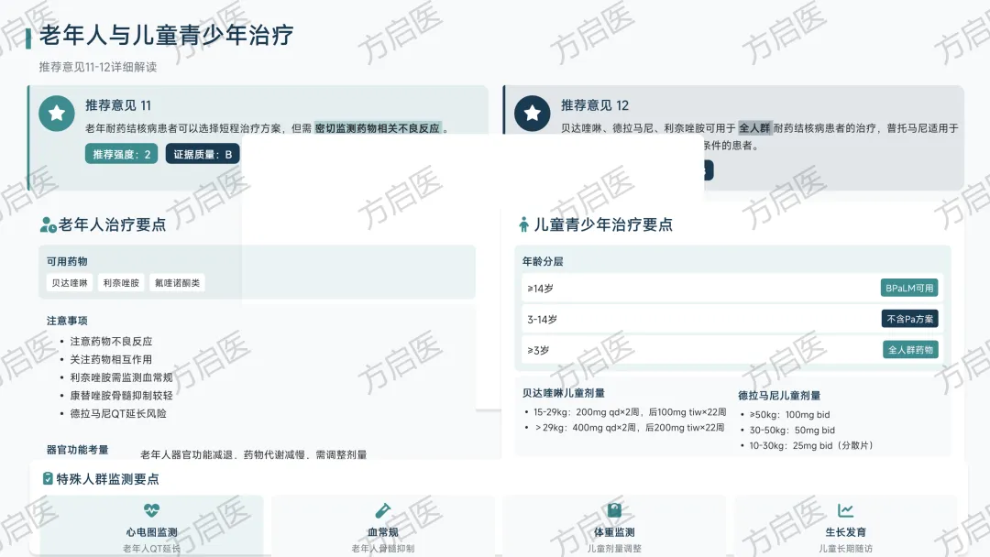
Task: Click the 老年人与儿童青少年治疗 title
Action: point(167,36)
